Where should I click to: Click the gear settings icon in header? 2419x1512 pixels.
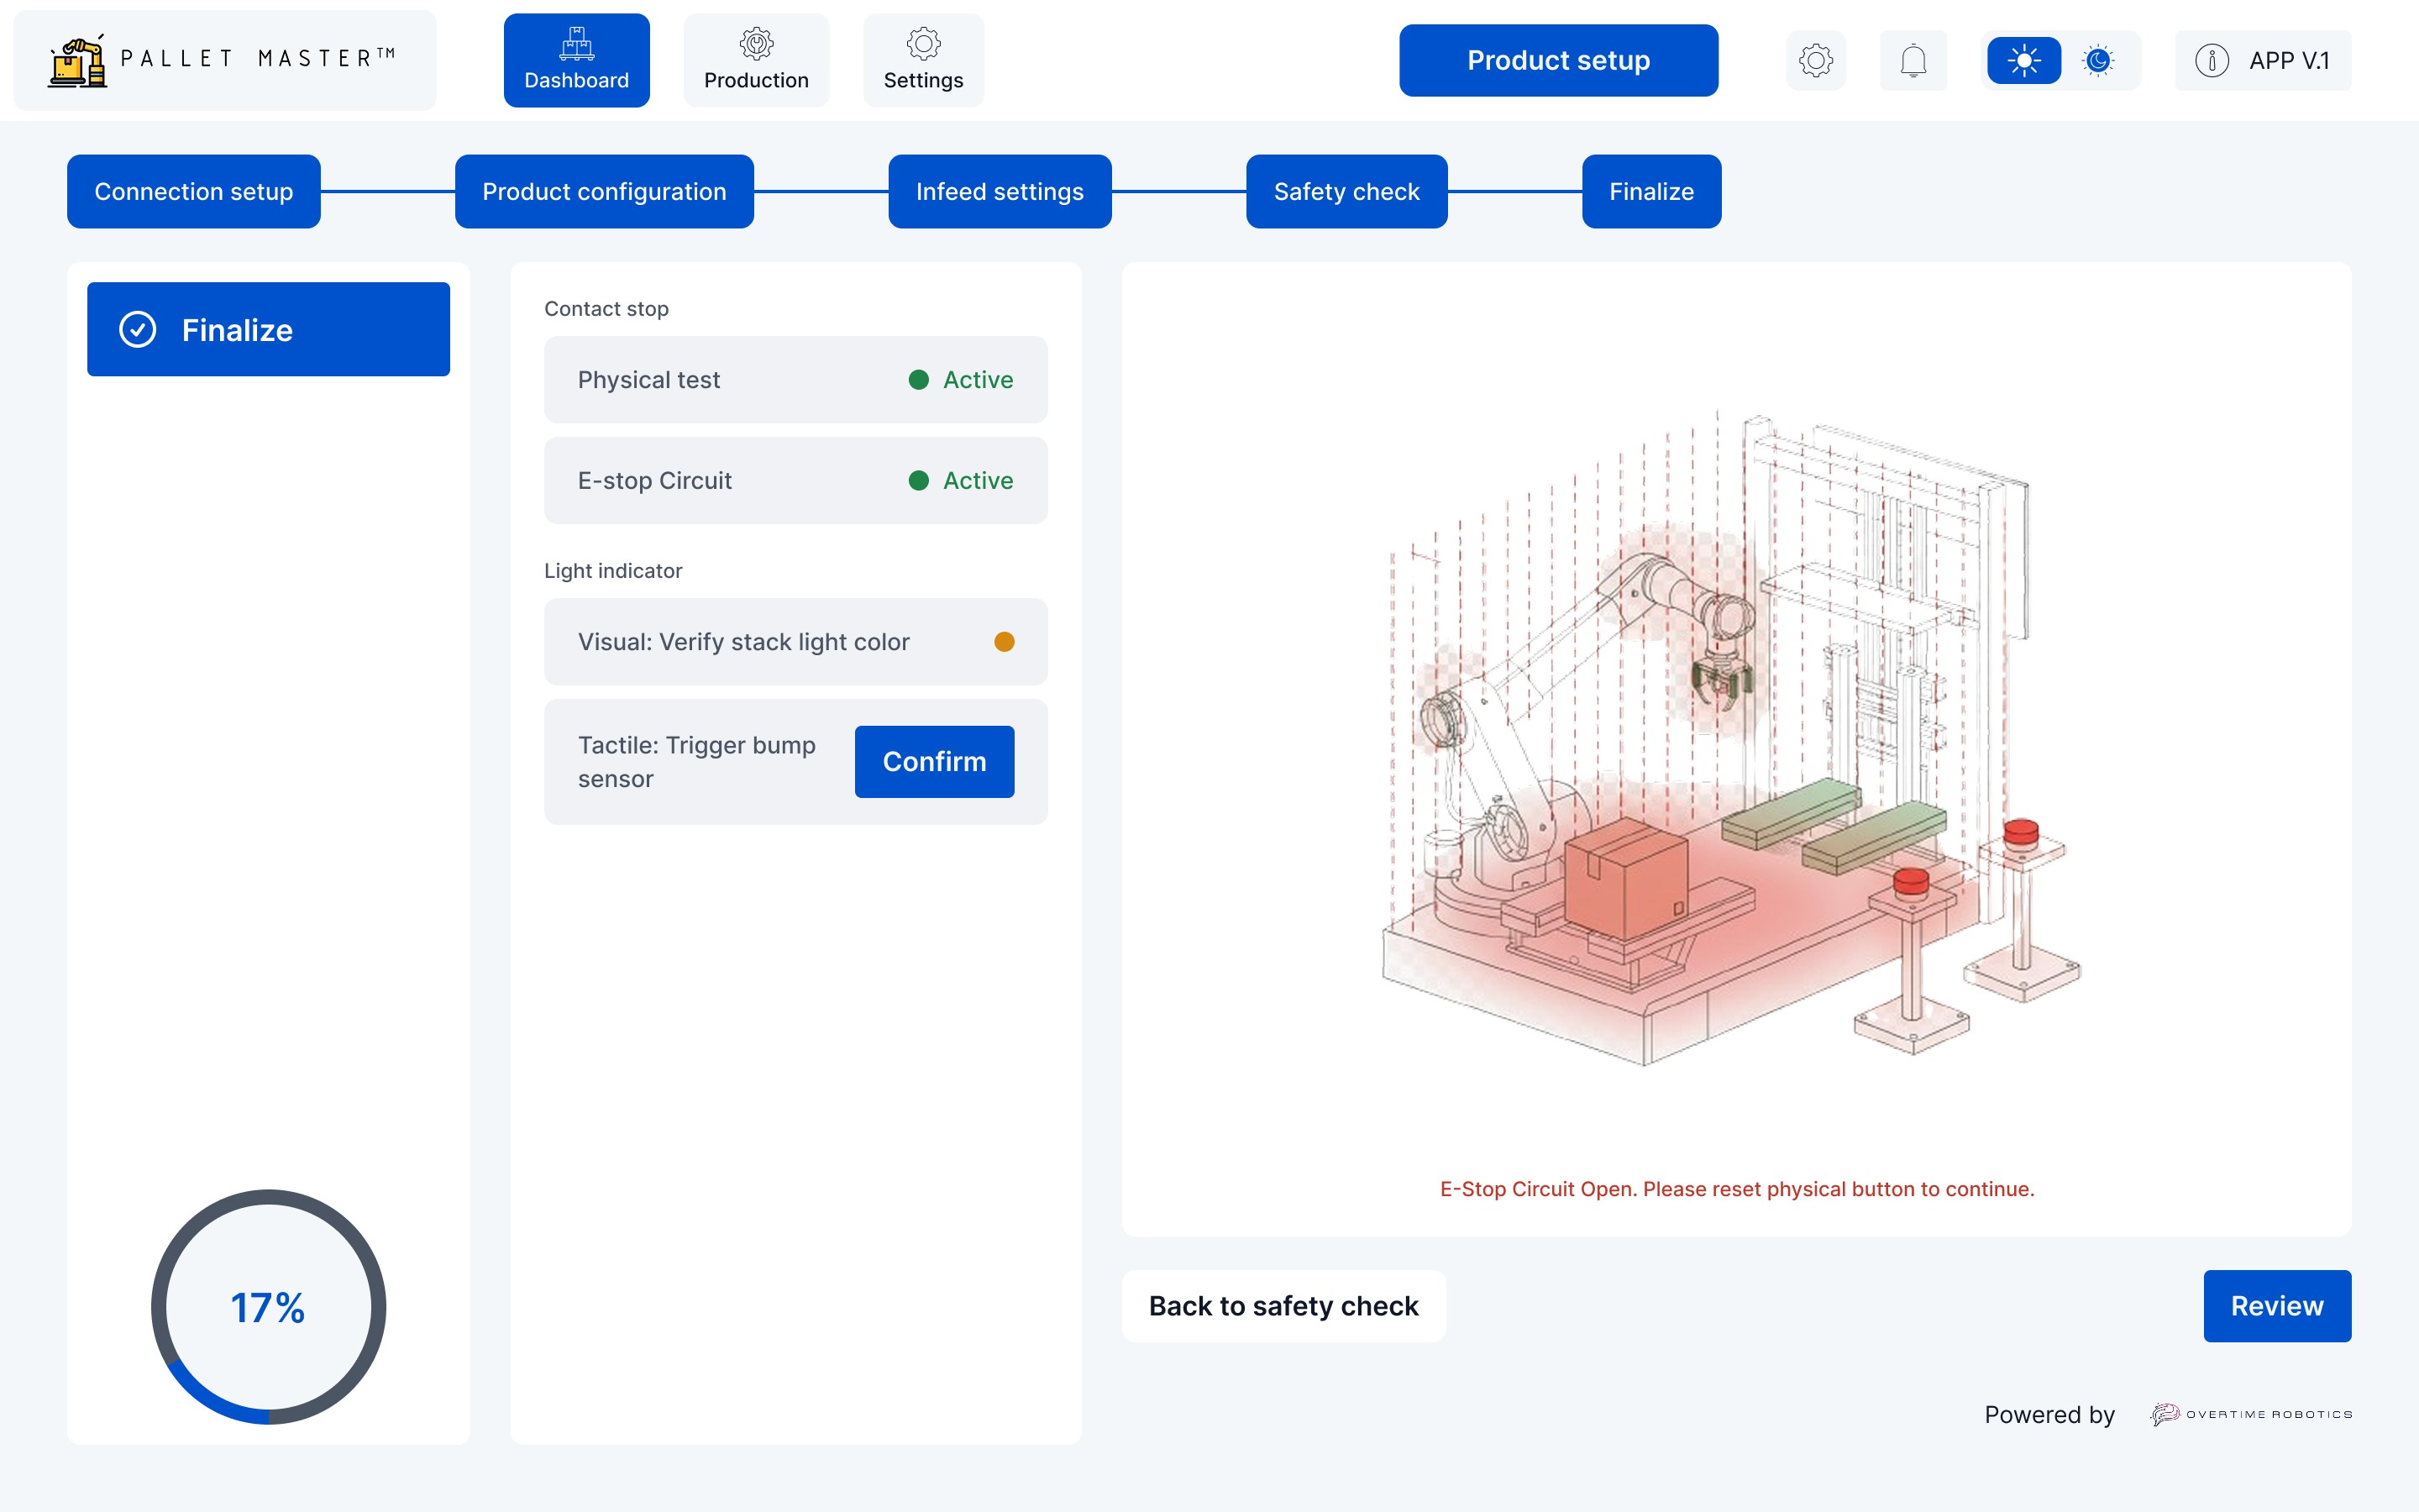click(x=1815, y=61)
